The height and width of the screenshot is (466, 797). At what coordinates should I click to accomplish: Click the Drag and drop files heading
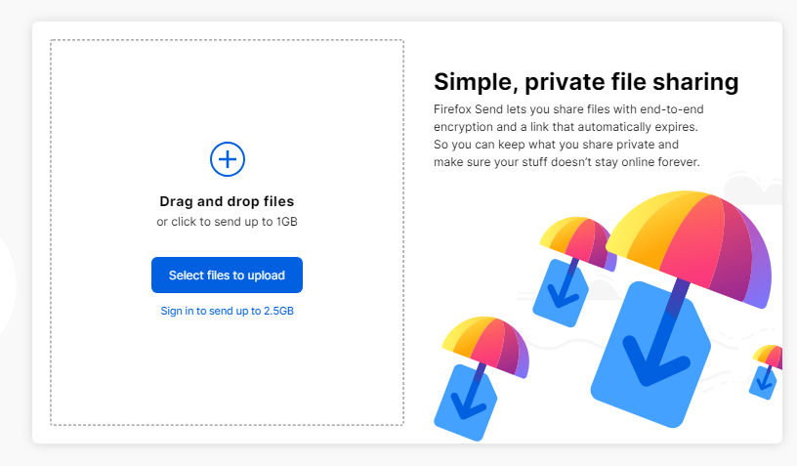227,201
